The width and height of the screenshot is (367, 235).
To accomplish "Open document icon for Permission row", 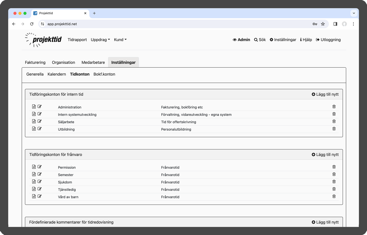I will [34, 167].
